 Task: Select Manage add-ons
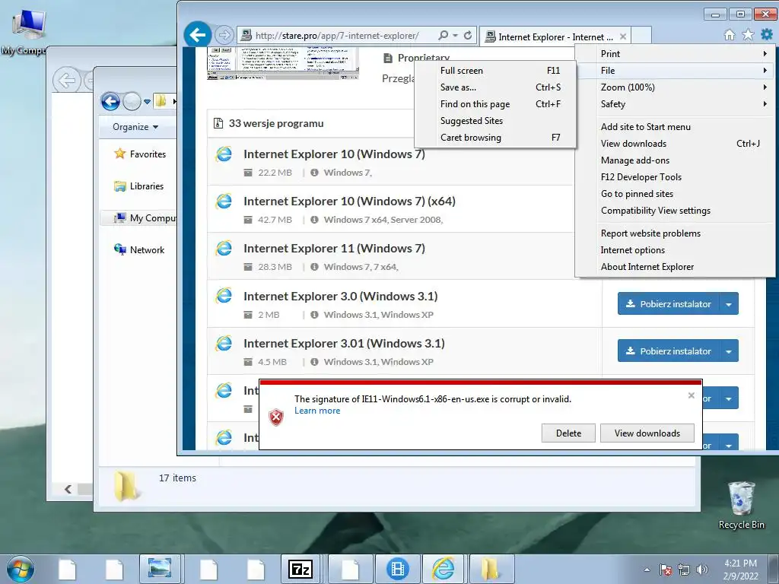[x=675, y=160]
